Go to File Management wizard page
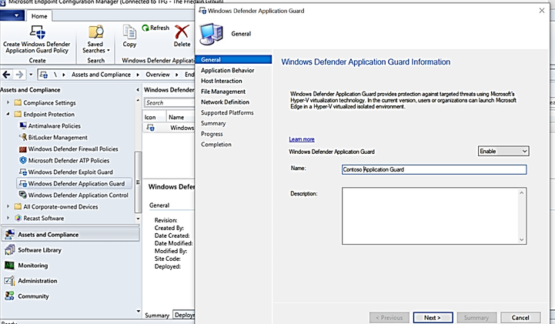The image size is (555, 324). point(223,92)
